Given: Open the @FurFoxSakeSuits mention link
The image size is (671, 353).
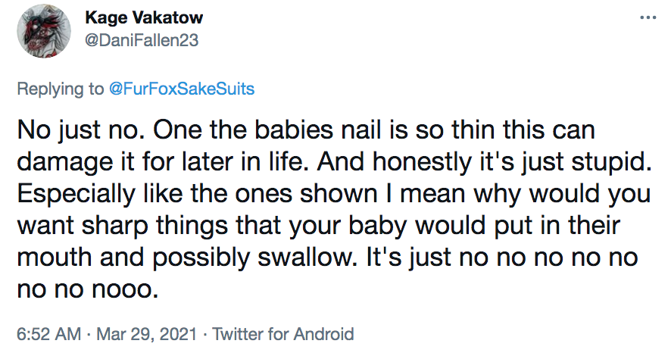Looking at the screenshot, I should pyautogui.click(x=182, y=89).
